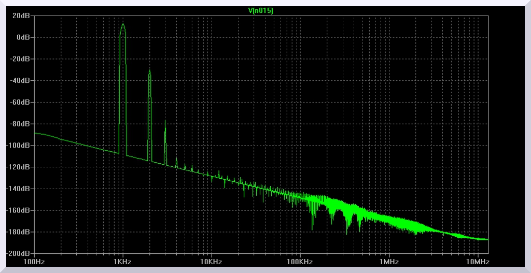Select the 1KHz frequency axis label
This screenshot has height=273, width=531.
123,262
